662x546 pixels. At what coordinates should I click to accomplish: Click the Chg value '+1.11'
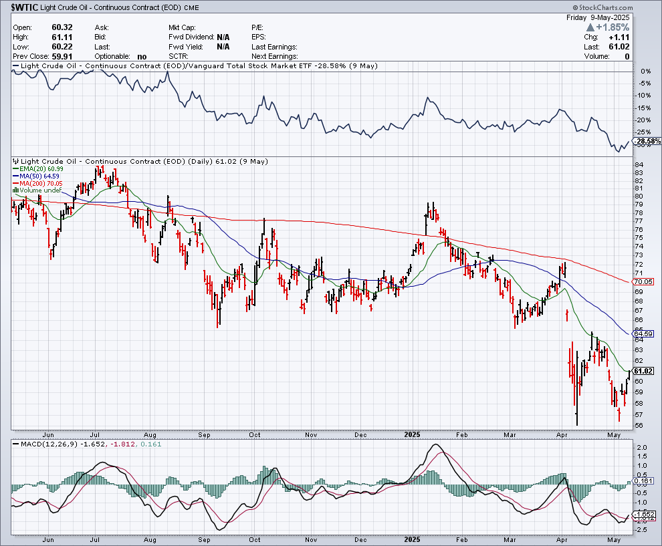(619, 37)
